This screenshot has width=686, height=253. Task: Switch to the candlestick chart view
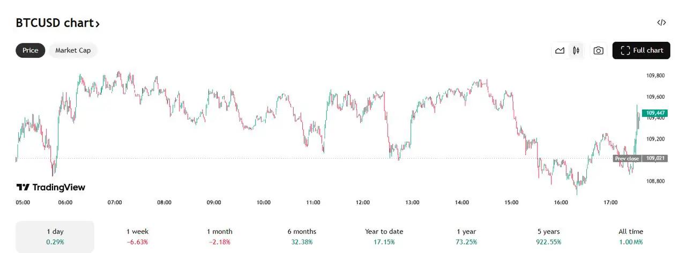coord(576,50)
